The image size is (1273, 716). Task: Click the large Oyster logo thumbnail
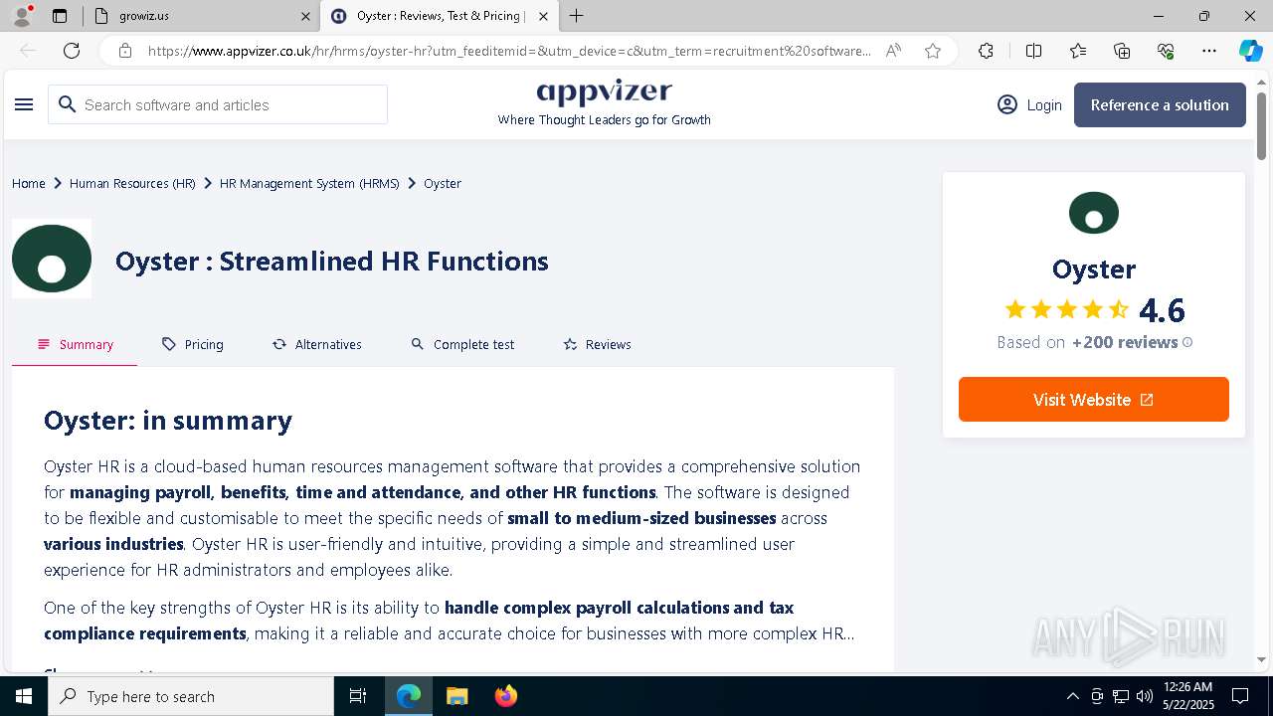coord(52,259)
